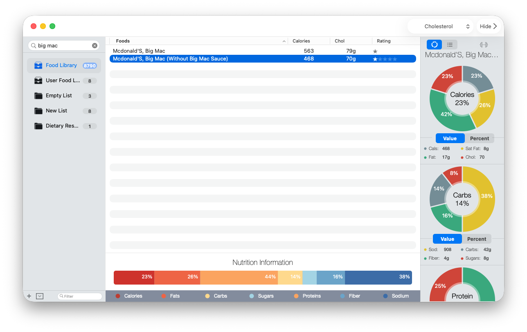Screen dimensions: 527x332
Task: Clear the 'big mac' search text
Action: [95, 46]
